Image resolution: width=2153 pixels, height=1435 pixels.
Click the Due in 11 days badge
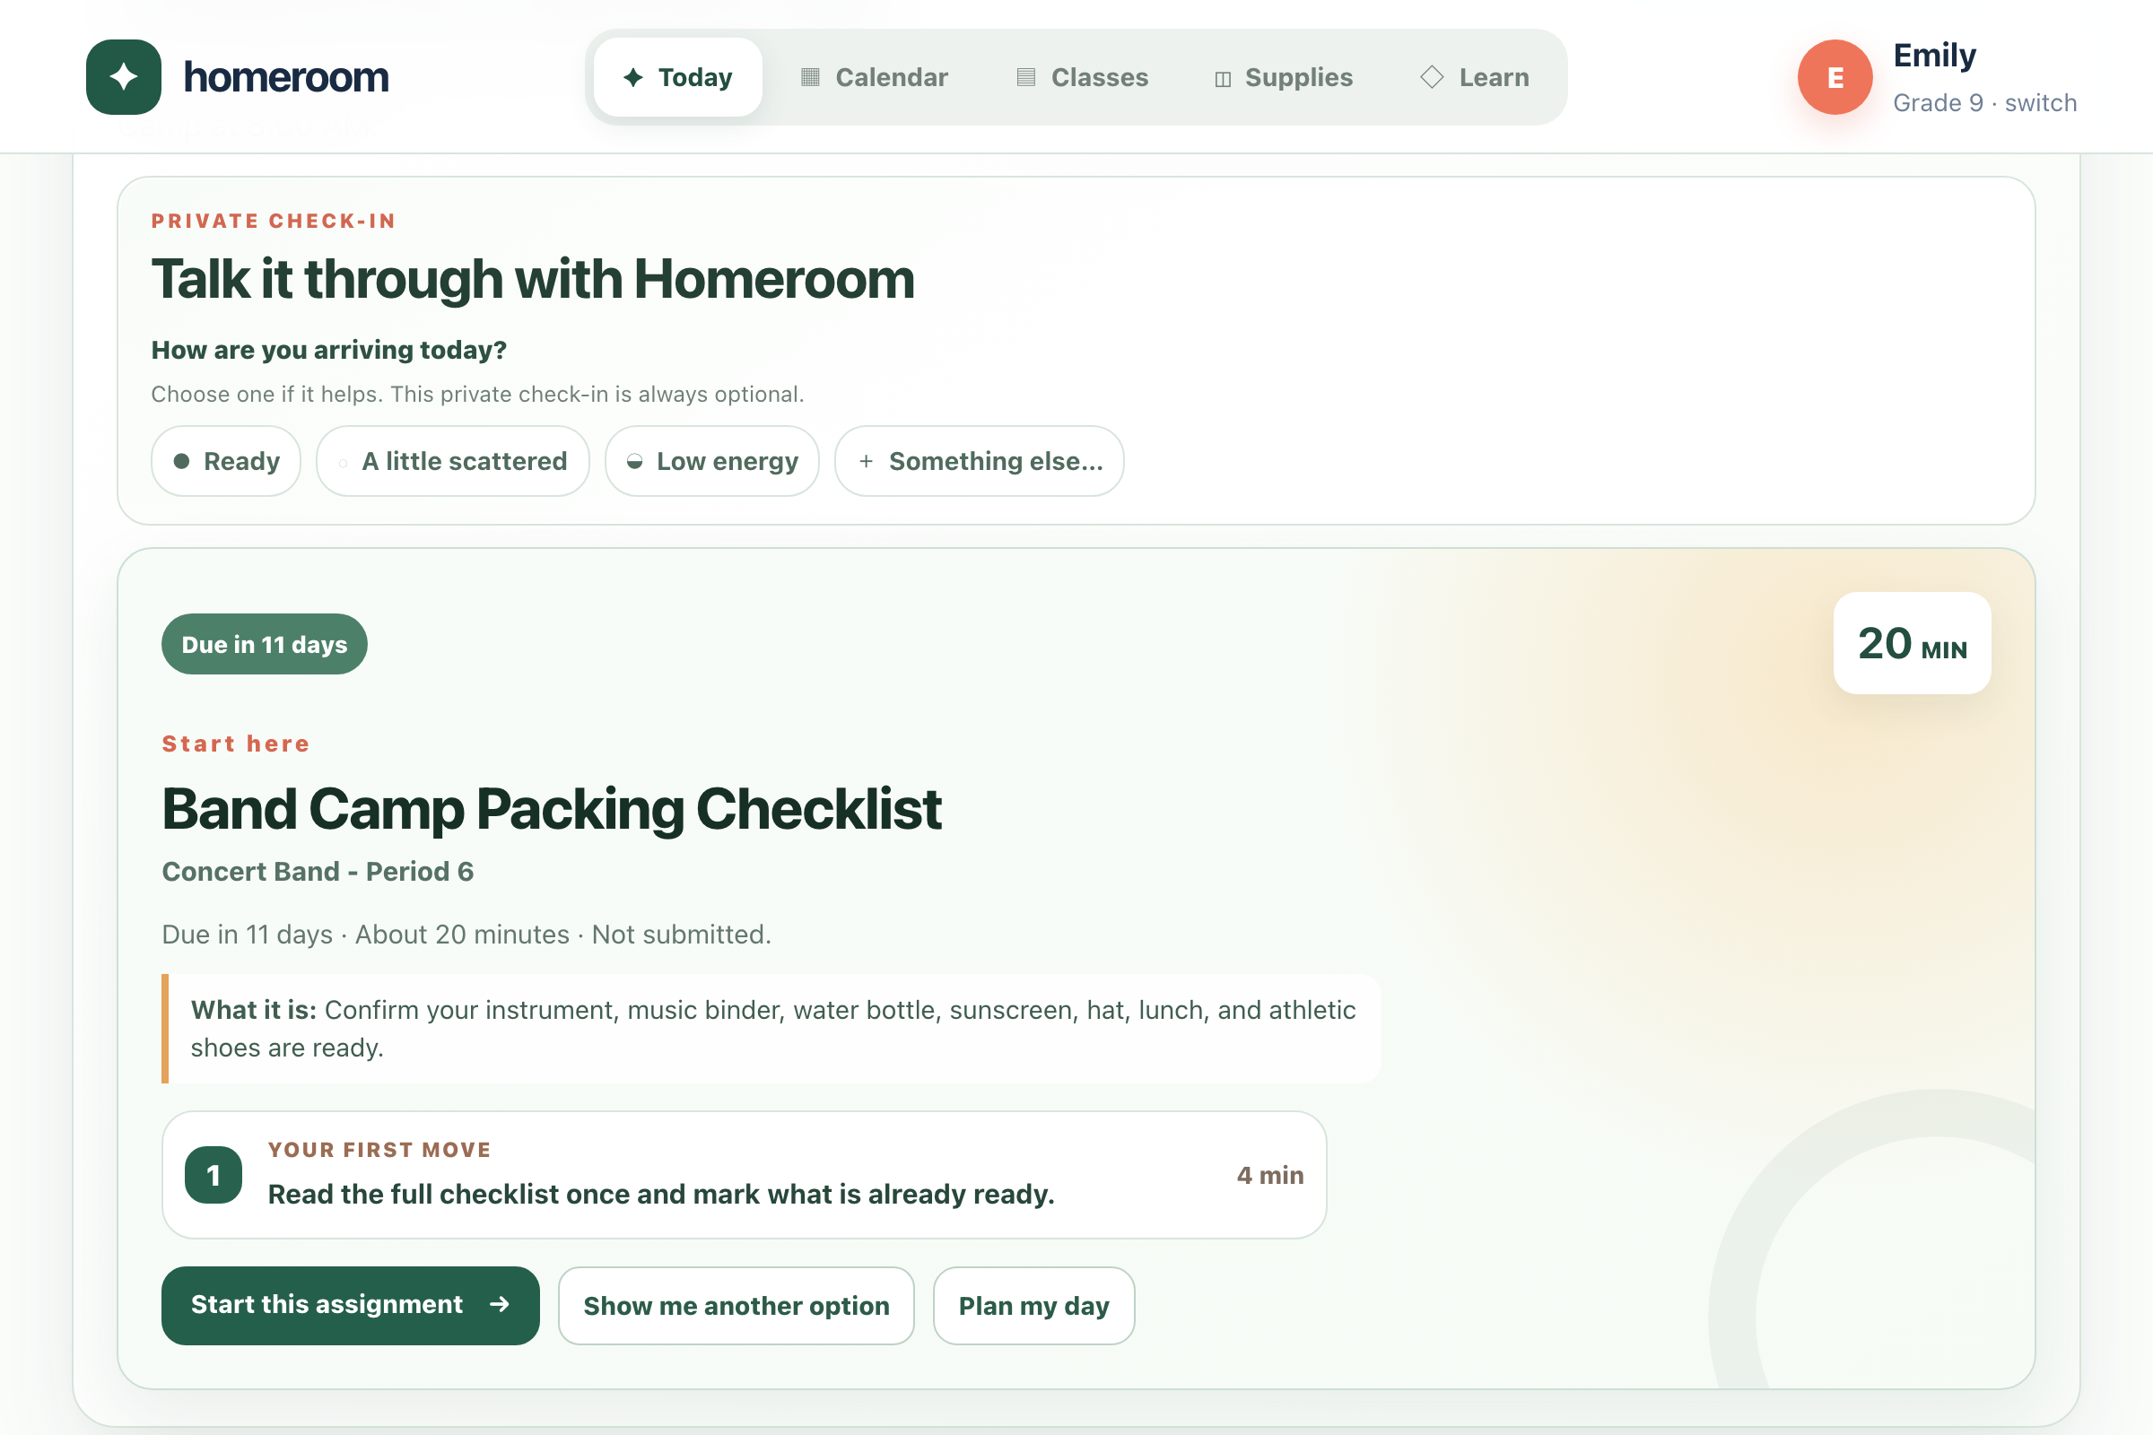coord(265,644)
